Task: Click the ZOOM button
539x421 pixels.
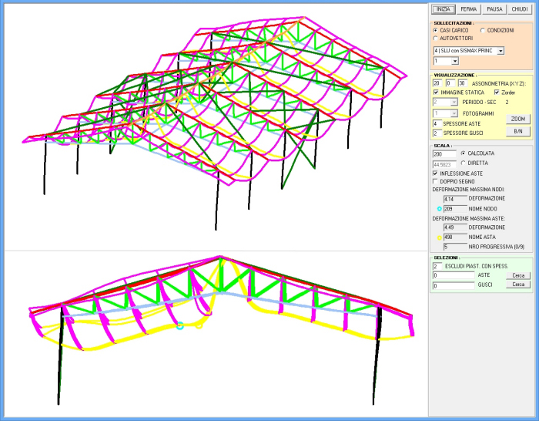Action: (x=517, y=120)
